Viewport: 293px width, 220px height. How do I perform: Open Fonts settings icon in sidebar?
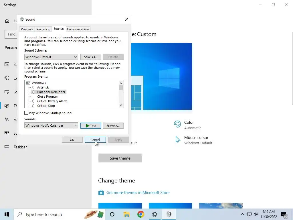tap(7, 119)
